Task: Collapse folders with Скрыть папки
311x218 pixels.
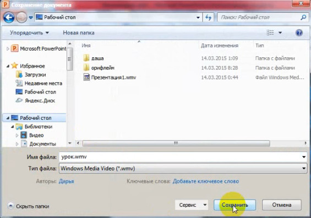Action: [x=29, y=206]
